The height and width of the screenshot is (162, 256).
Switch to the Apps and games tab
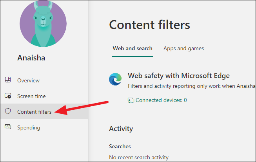pyautogui.click(x=184, y=49)
